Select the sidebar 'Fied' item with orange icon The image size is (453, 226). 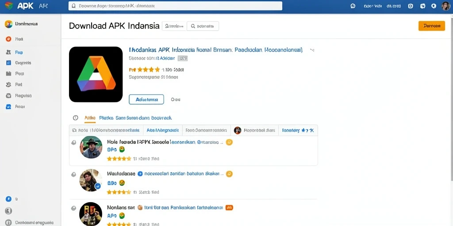15,39
